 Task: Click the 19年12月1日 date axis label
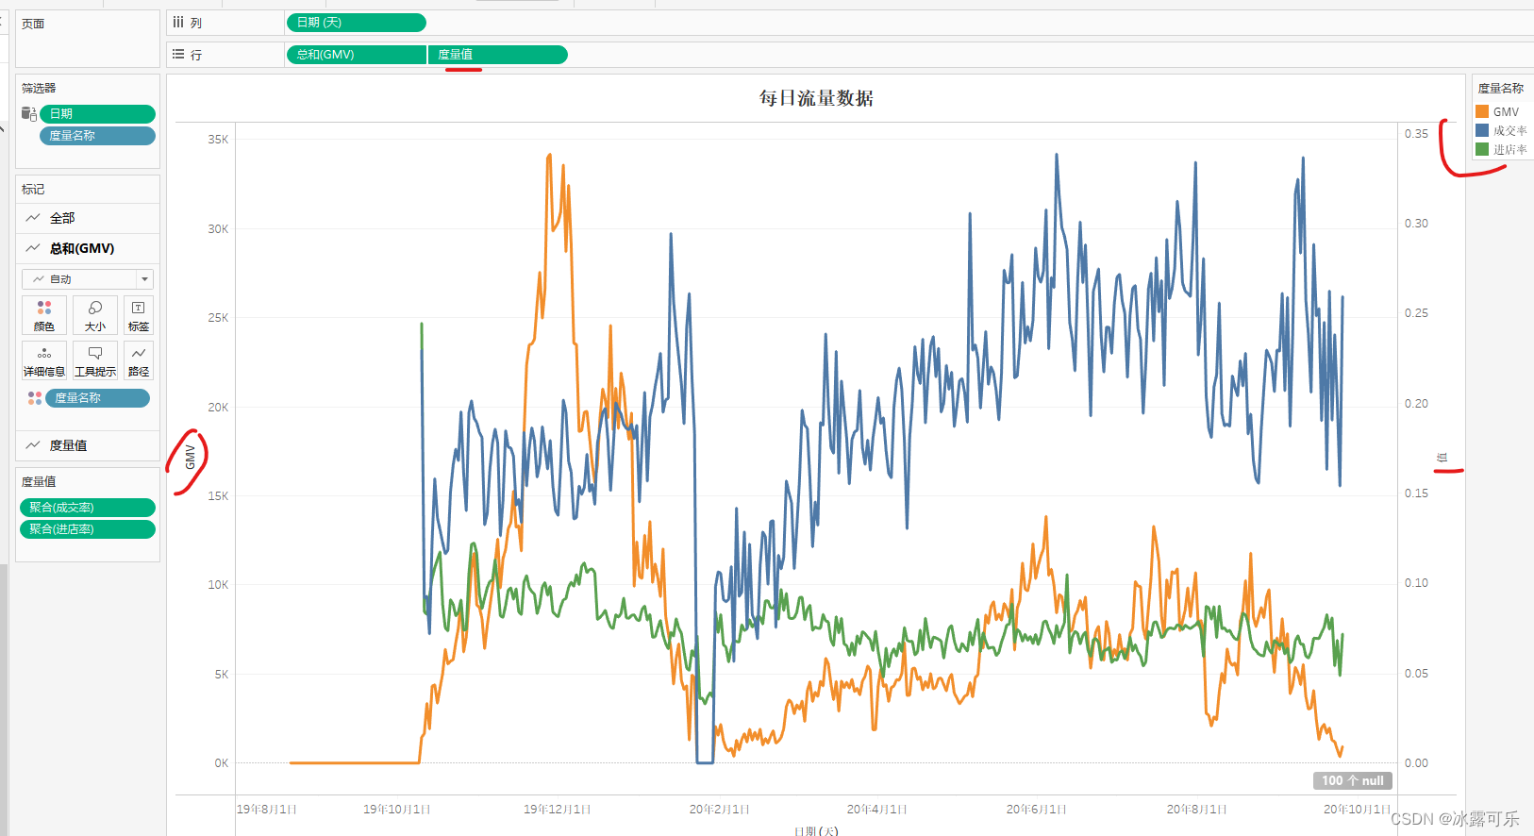557,810
